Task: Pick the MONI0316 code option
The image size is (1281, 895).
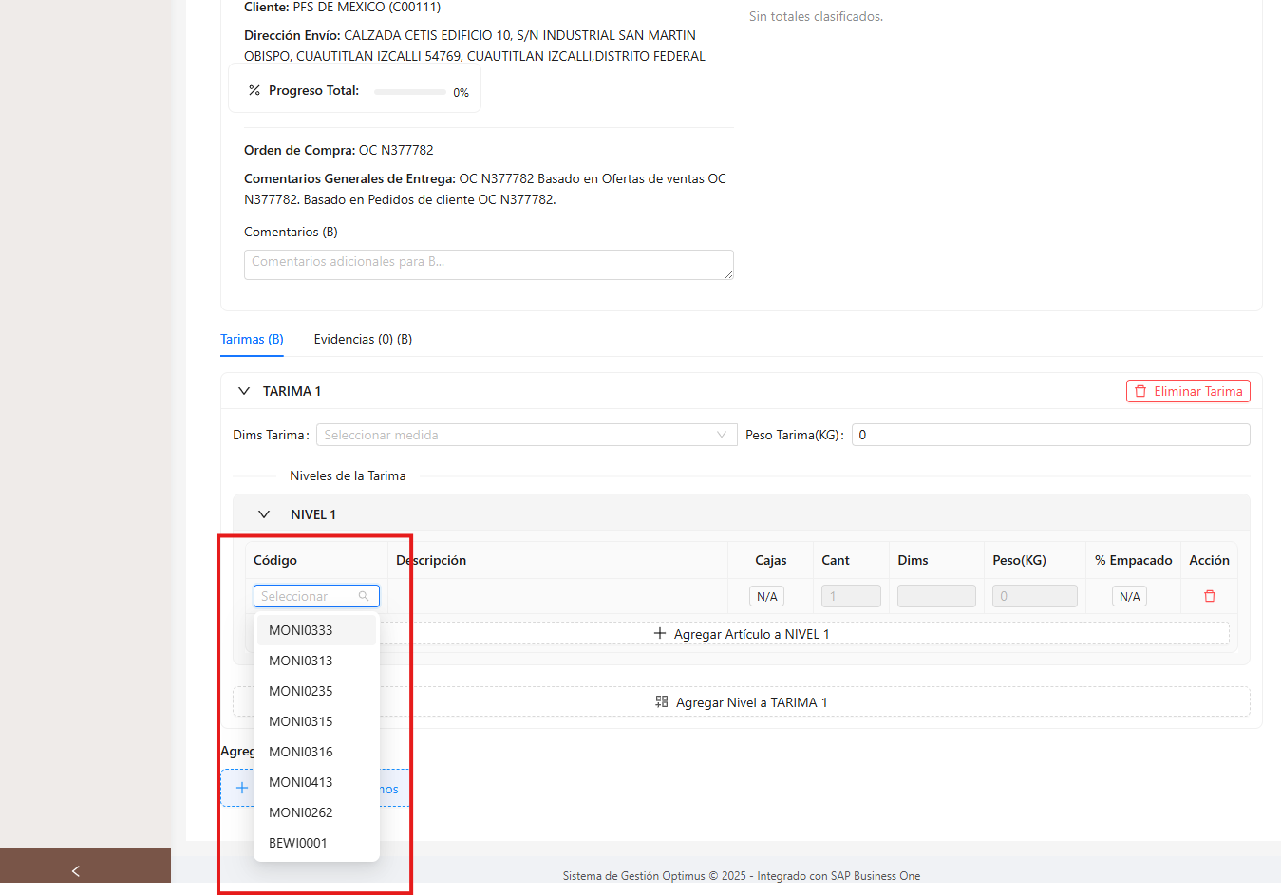Action: click(x=316, y=752)
